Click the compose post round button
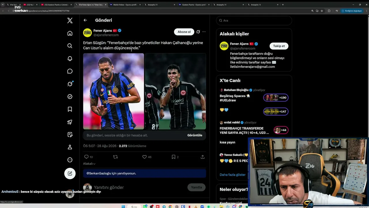This screenshot has height=208, width=369. (x=70, y=174)
